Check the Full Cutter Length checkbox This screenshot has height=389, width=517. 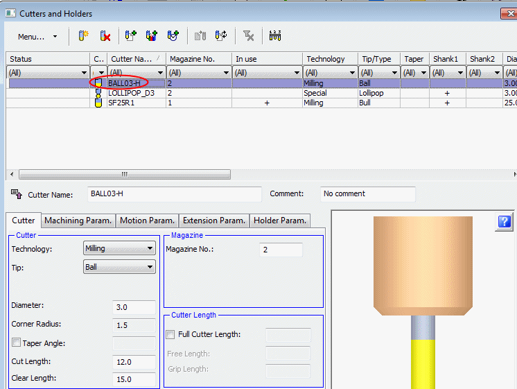tap(170, 335)
